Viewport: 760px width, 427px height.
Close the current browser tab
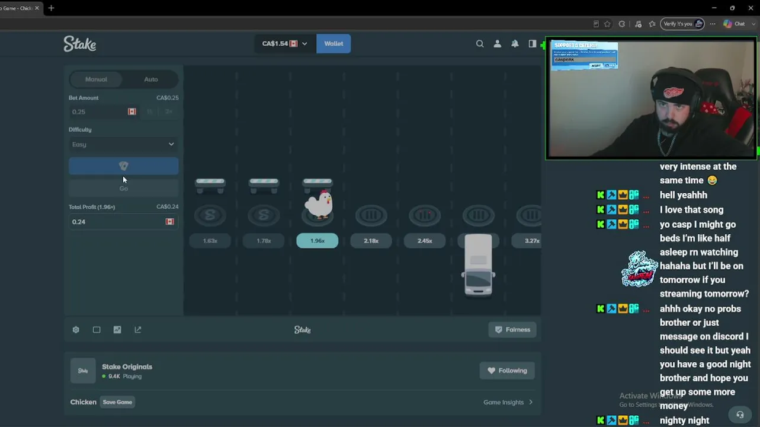[x=37, y=8]
